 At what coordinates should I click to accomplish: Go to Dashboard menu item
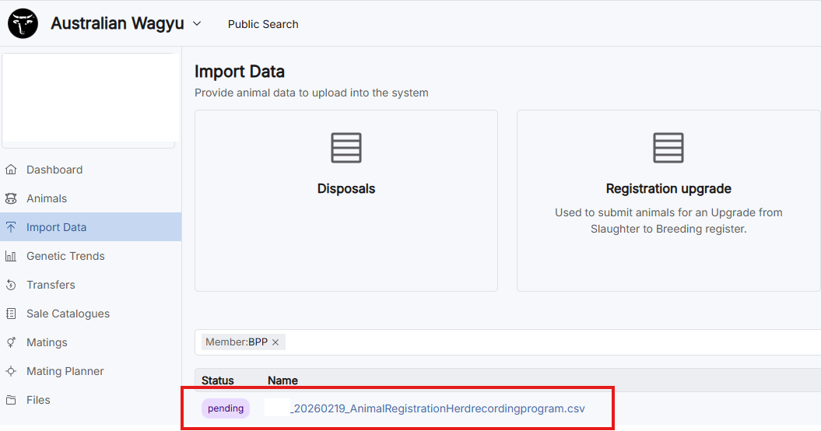coord(54,170)
